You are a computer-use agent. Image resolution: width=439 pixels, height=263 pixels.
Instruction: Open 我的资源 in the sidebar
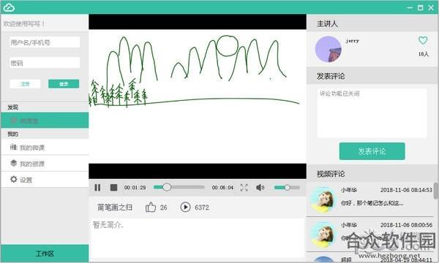[45, 164]
